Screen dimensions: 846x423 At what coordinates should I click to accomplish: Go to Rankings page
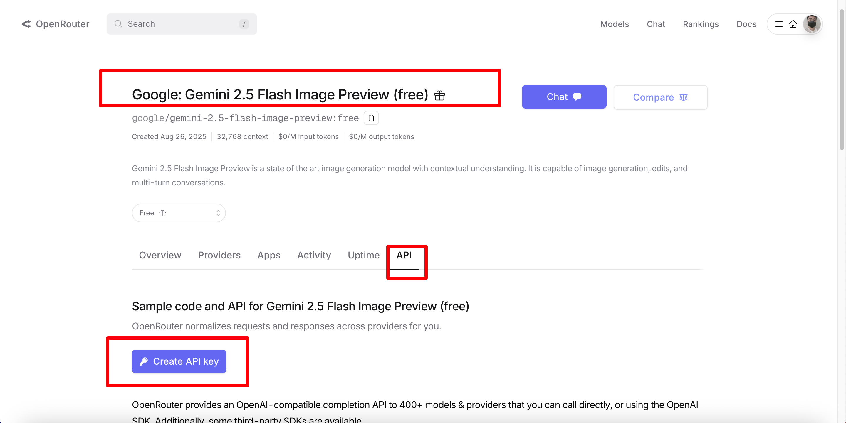coord(701,24)
